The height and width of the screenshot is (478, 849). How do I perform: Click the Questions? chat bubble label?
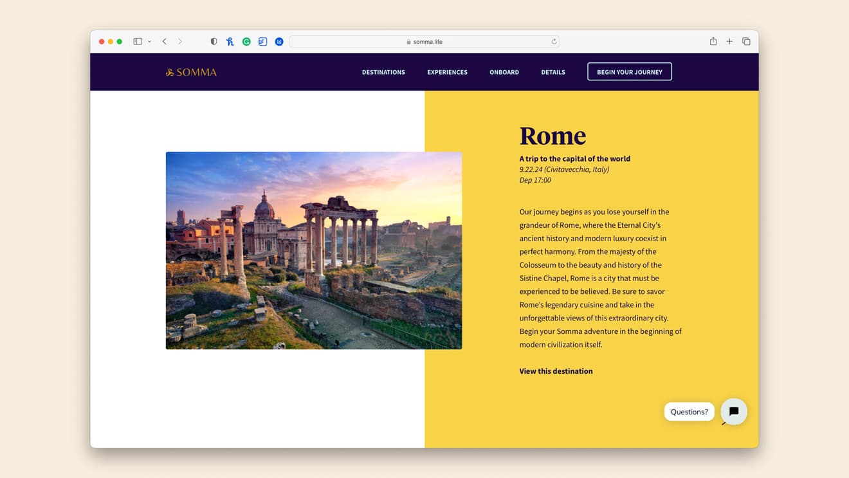coord(689,412)
